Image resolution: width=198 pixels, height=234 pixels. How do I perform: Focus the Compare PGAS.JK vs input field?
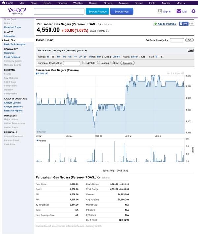(x=72, y=63)
